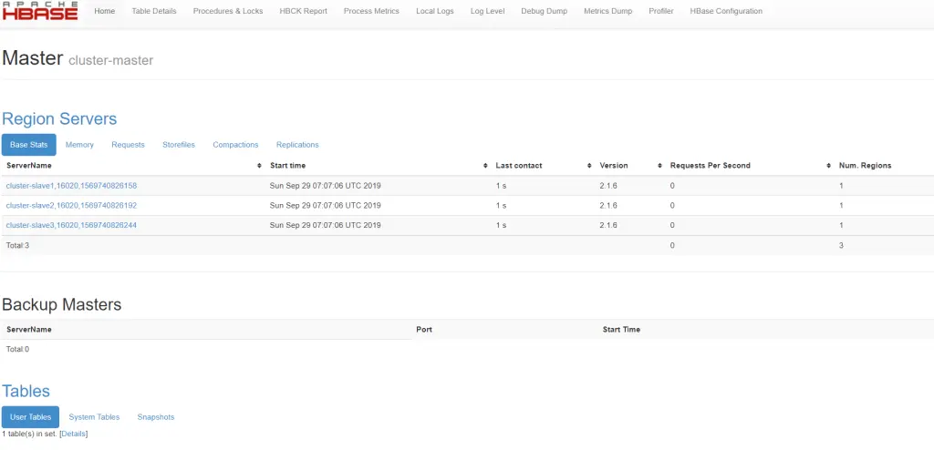Open HBCK Report page
Image resolution: width=934 pixels, height=450 pixels.
(x=303, y=11)
